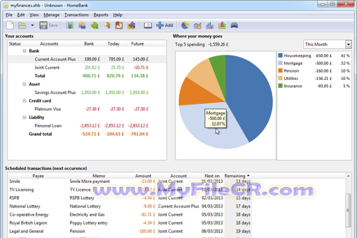Click the Utilities legend swatch
The image size is (357, 238).
(280, 78)
